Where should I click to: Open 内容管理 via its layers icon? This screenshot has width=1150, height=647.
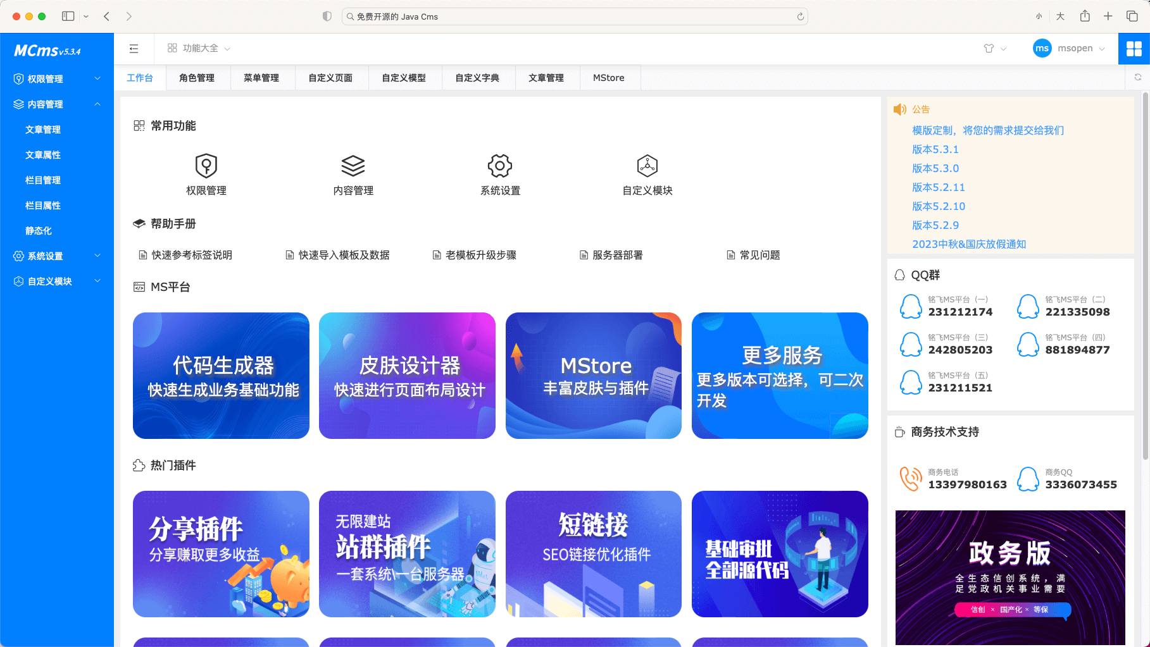tap(353, 165)
